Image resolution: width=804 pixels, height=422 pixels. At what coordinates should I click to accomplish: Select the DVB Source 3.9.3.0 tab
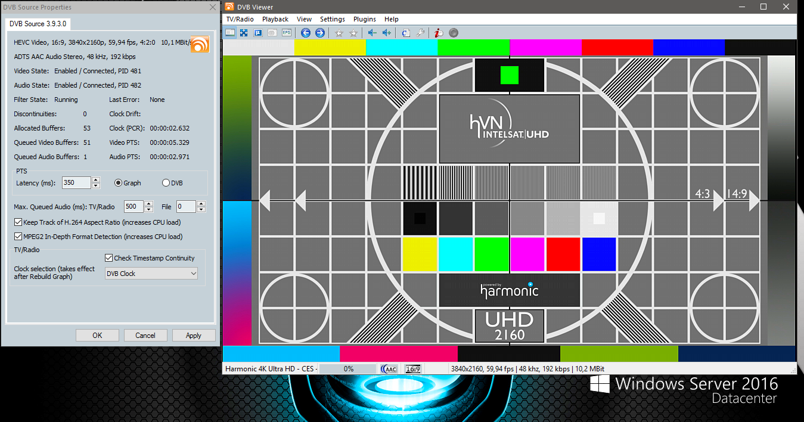pos(38,23)
